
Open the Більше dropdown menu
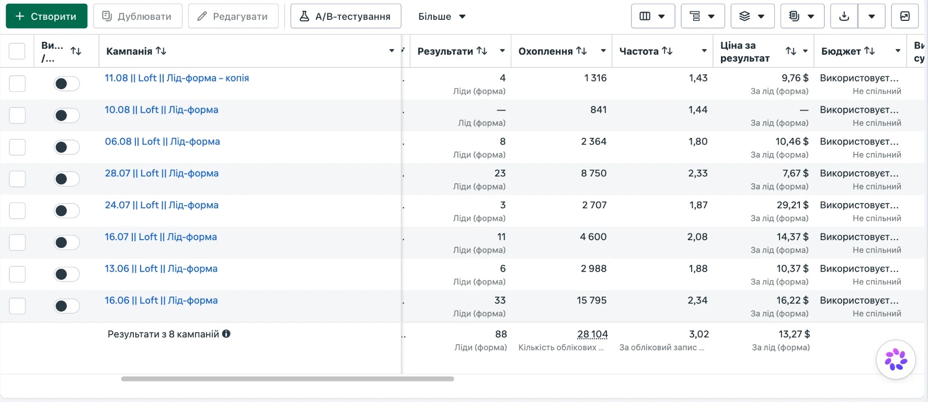442,16
